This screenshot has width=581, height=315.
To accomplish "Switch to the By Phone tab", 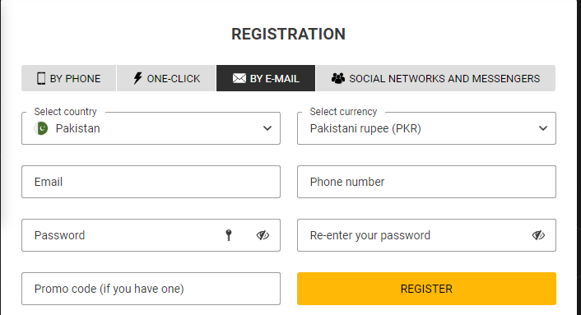I will pyautogui.click(x=69, y=78).
